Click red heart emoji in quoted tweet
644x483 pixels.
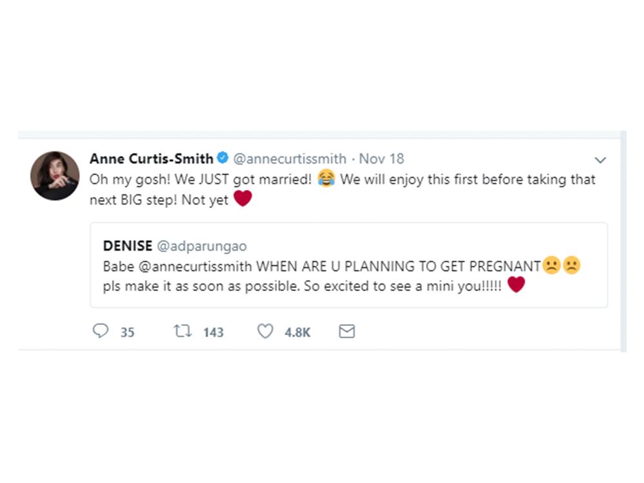click(x=516, y=285)
